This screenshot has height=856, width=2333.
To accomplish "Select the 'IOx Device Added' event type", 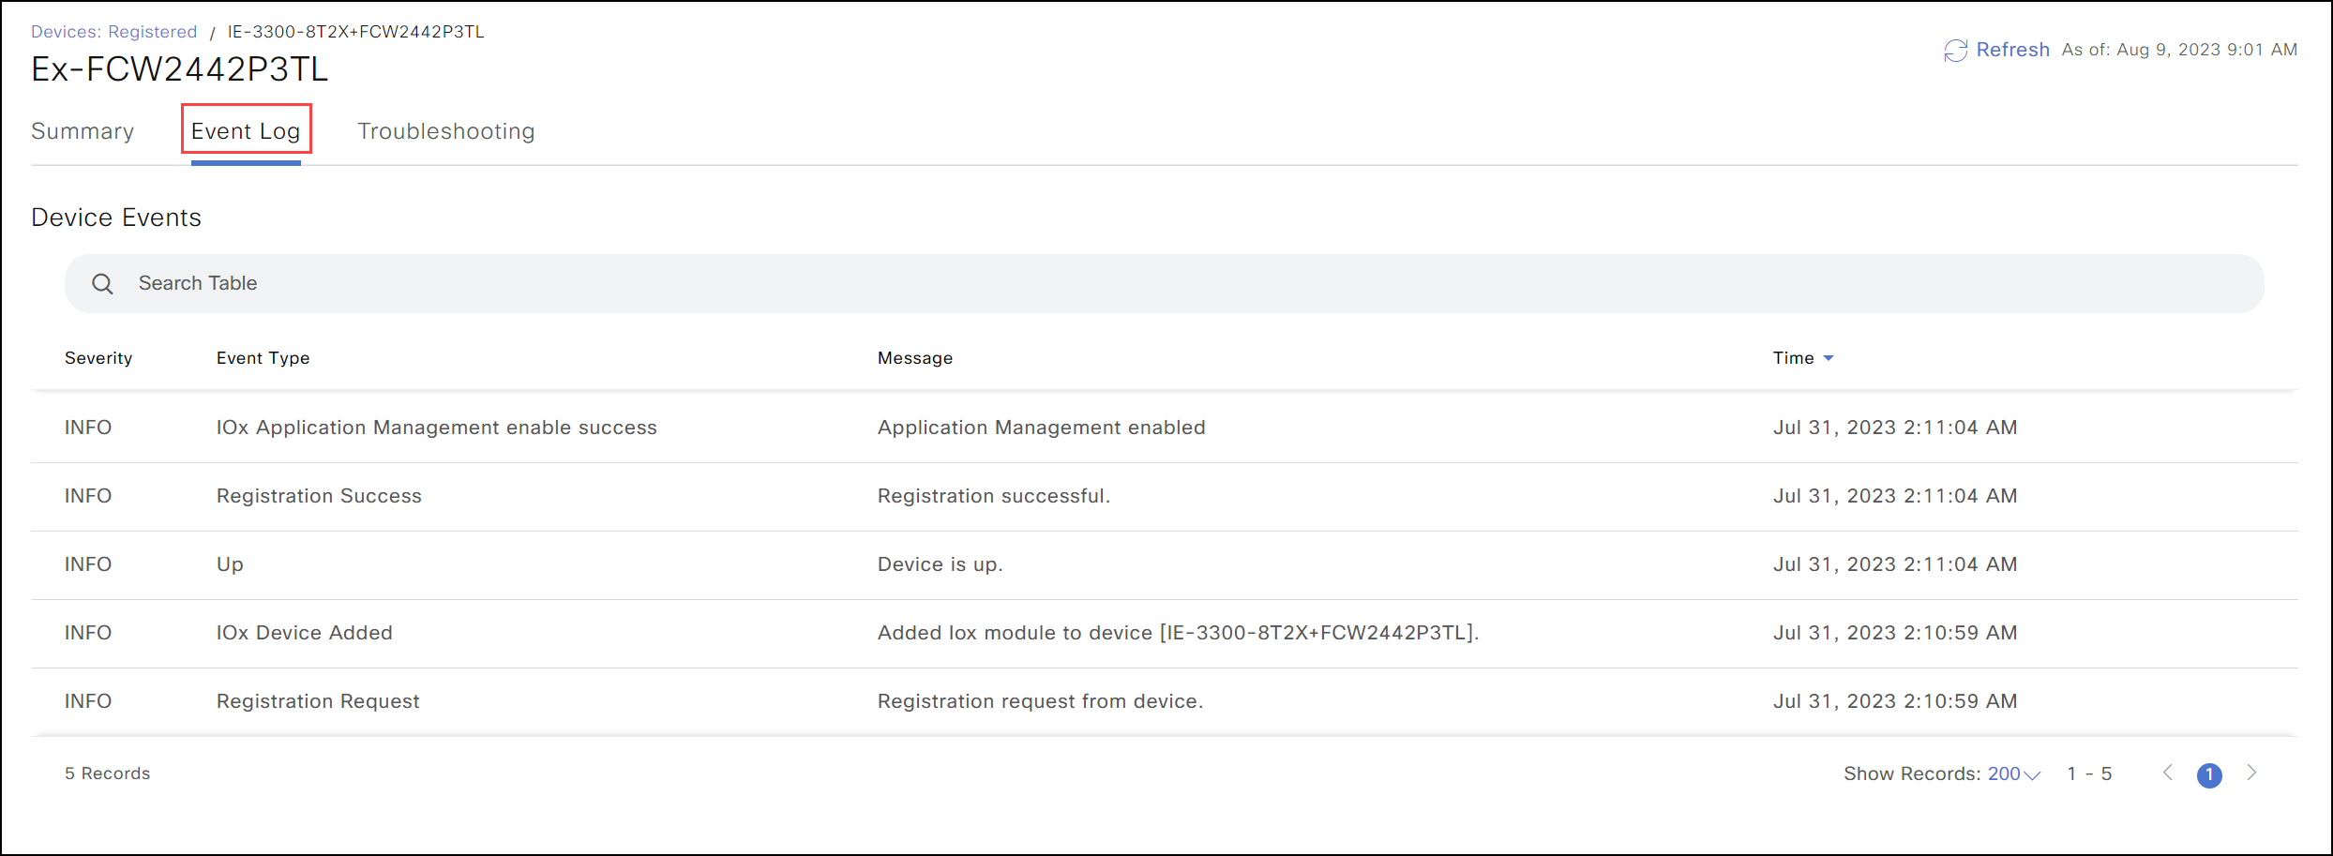I will click(305, 633).
